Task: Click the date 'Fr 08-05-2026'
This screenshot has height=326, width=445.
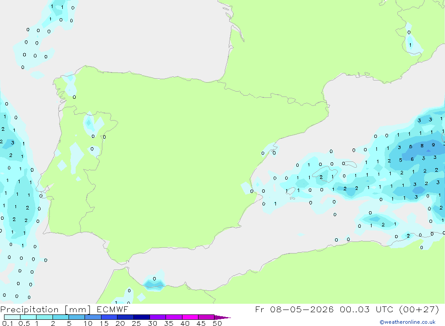Action: click(x=294, y=309)
